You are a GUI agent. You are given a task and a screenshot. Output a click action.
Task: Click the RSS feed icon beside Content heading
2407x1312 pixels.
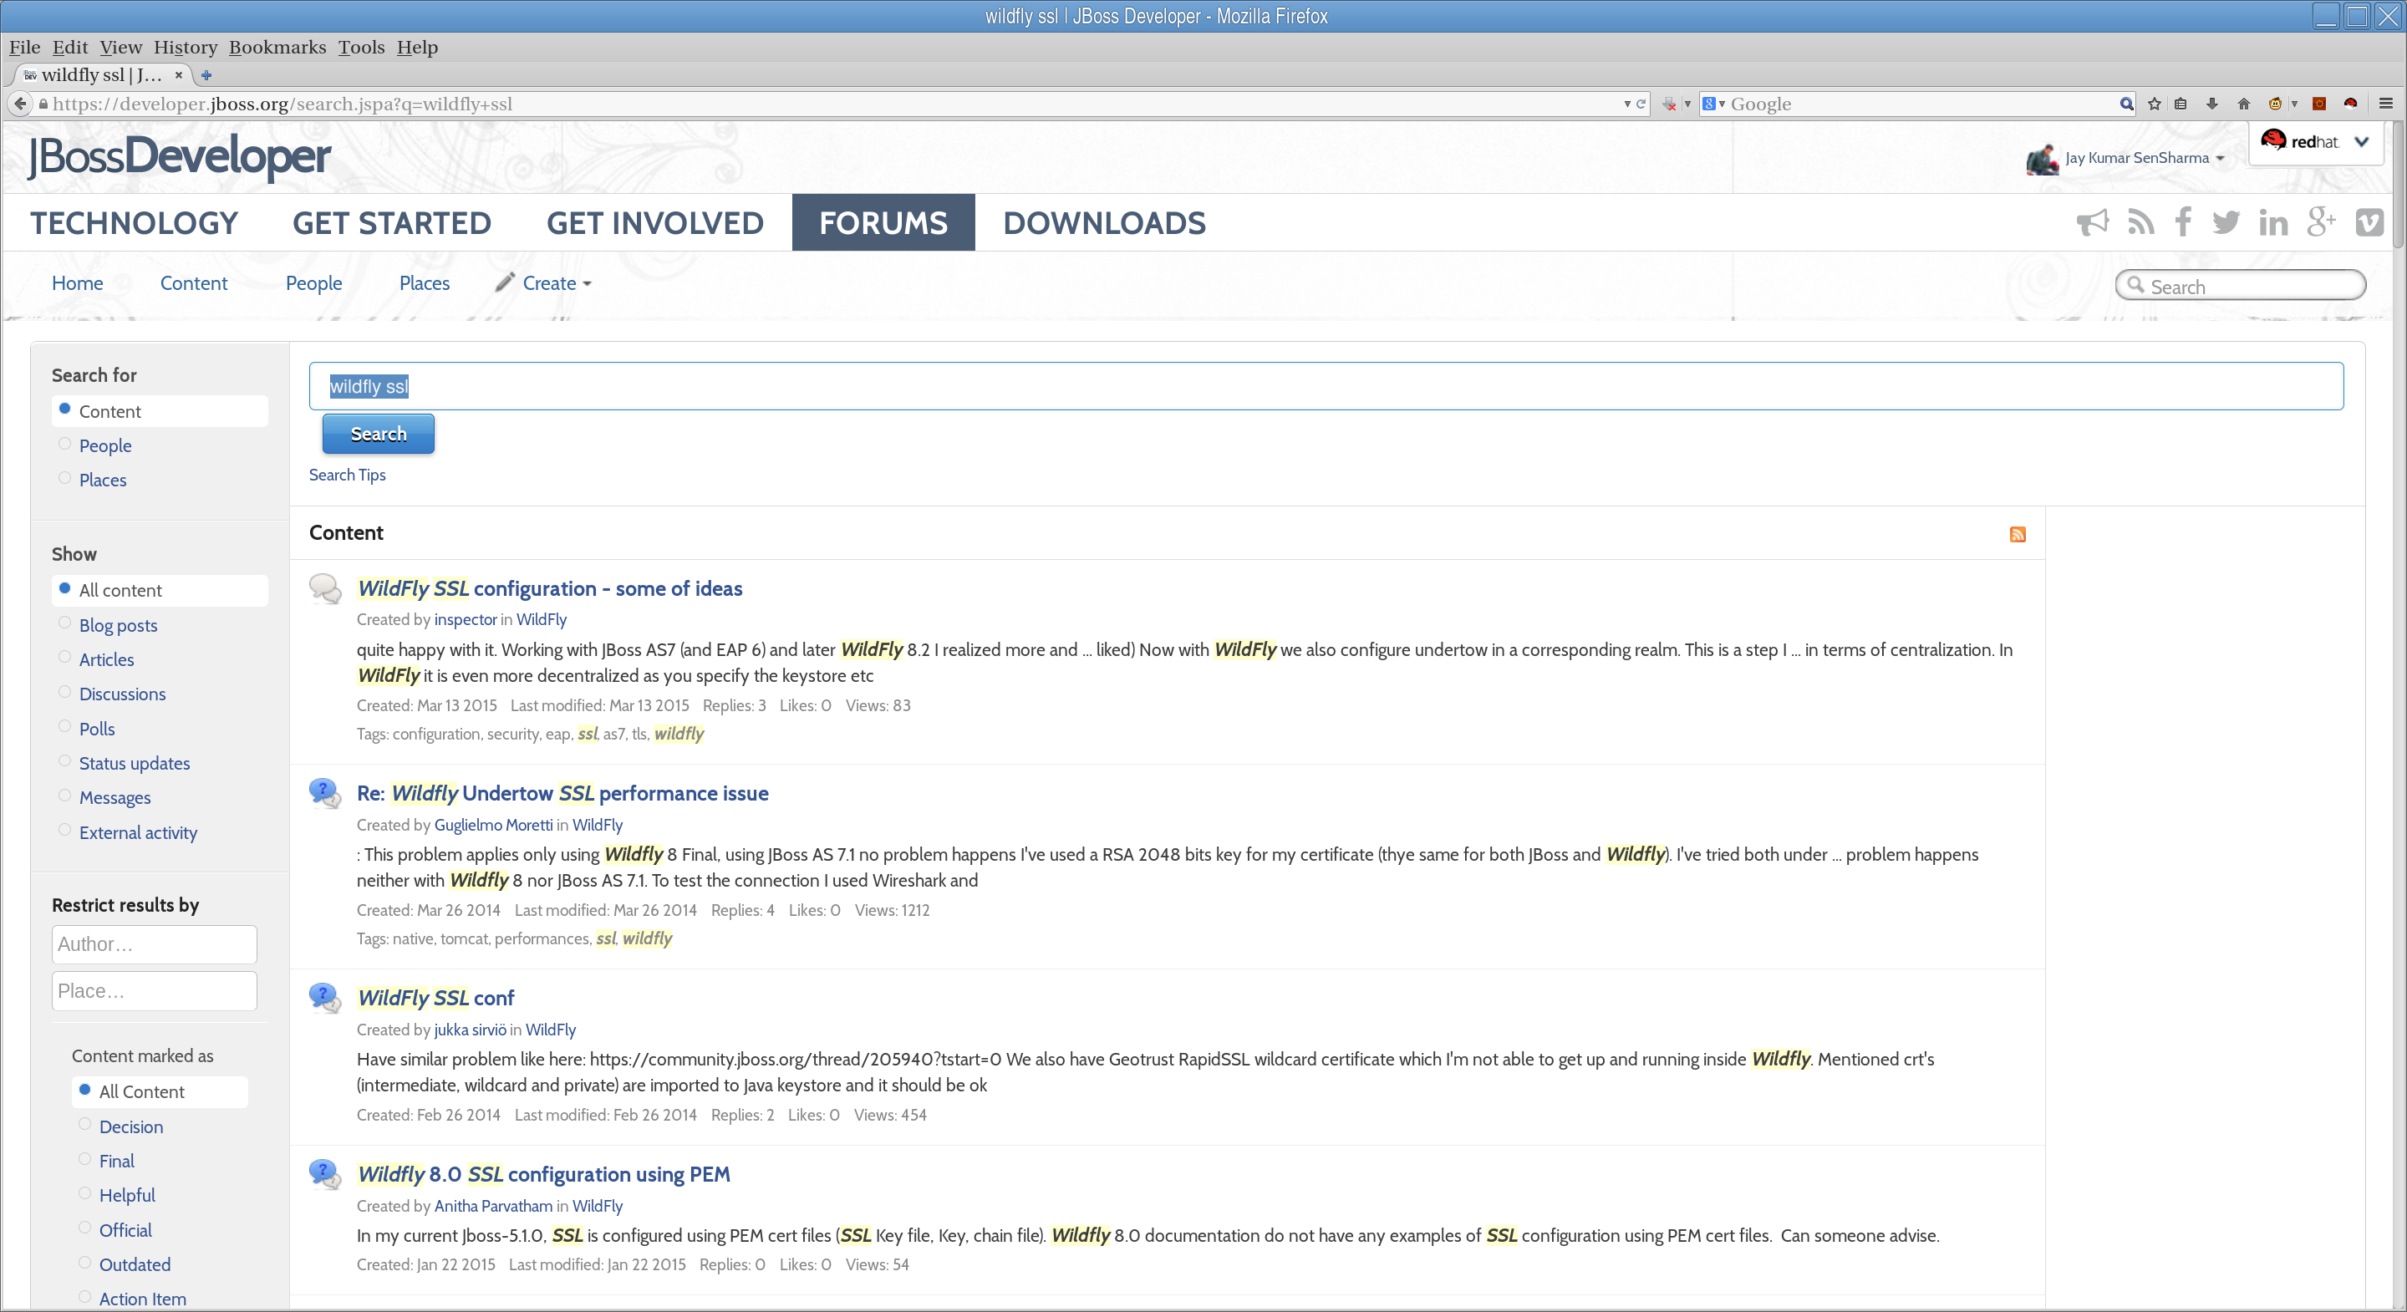2018,534
